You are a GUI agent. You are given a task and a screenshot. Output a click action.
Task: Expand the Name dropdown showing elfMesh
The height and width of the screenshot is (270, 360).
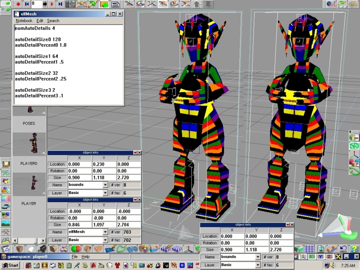pyautogui.click(x=105, y=232)
